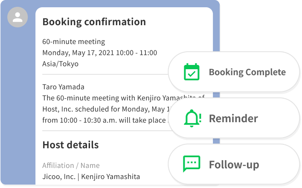
Task: Choose the Follow-up label text
Action: (x=234, y=164)
